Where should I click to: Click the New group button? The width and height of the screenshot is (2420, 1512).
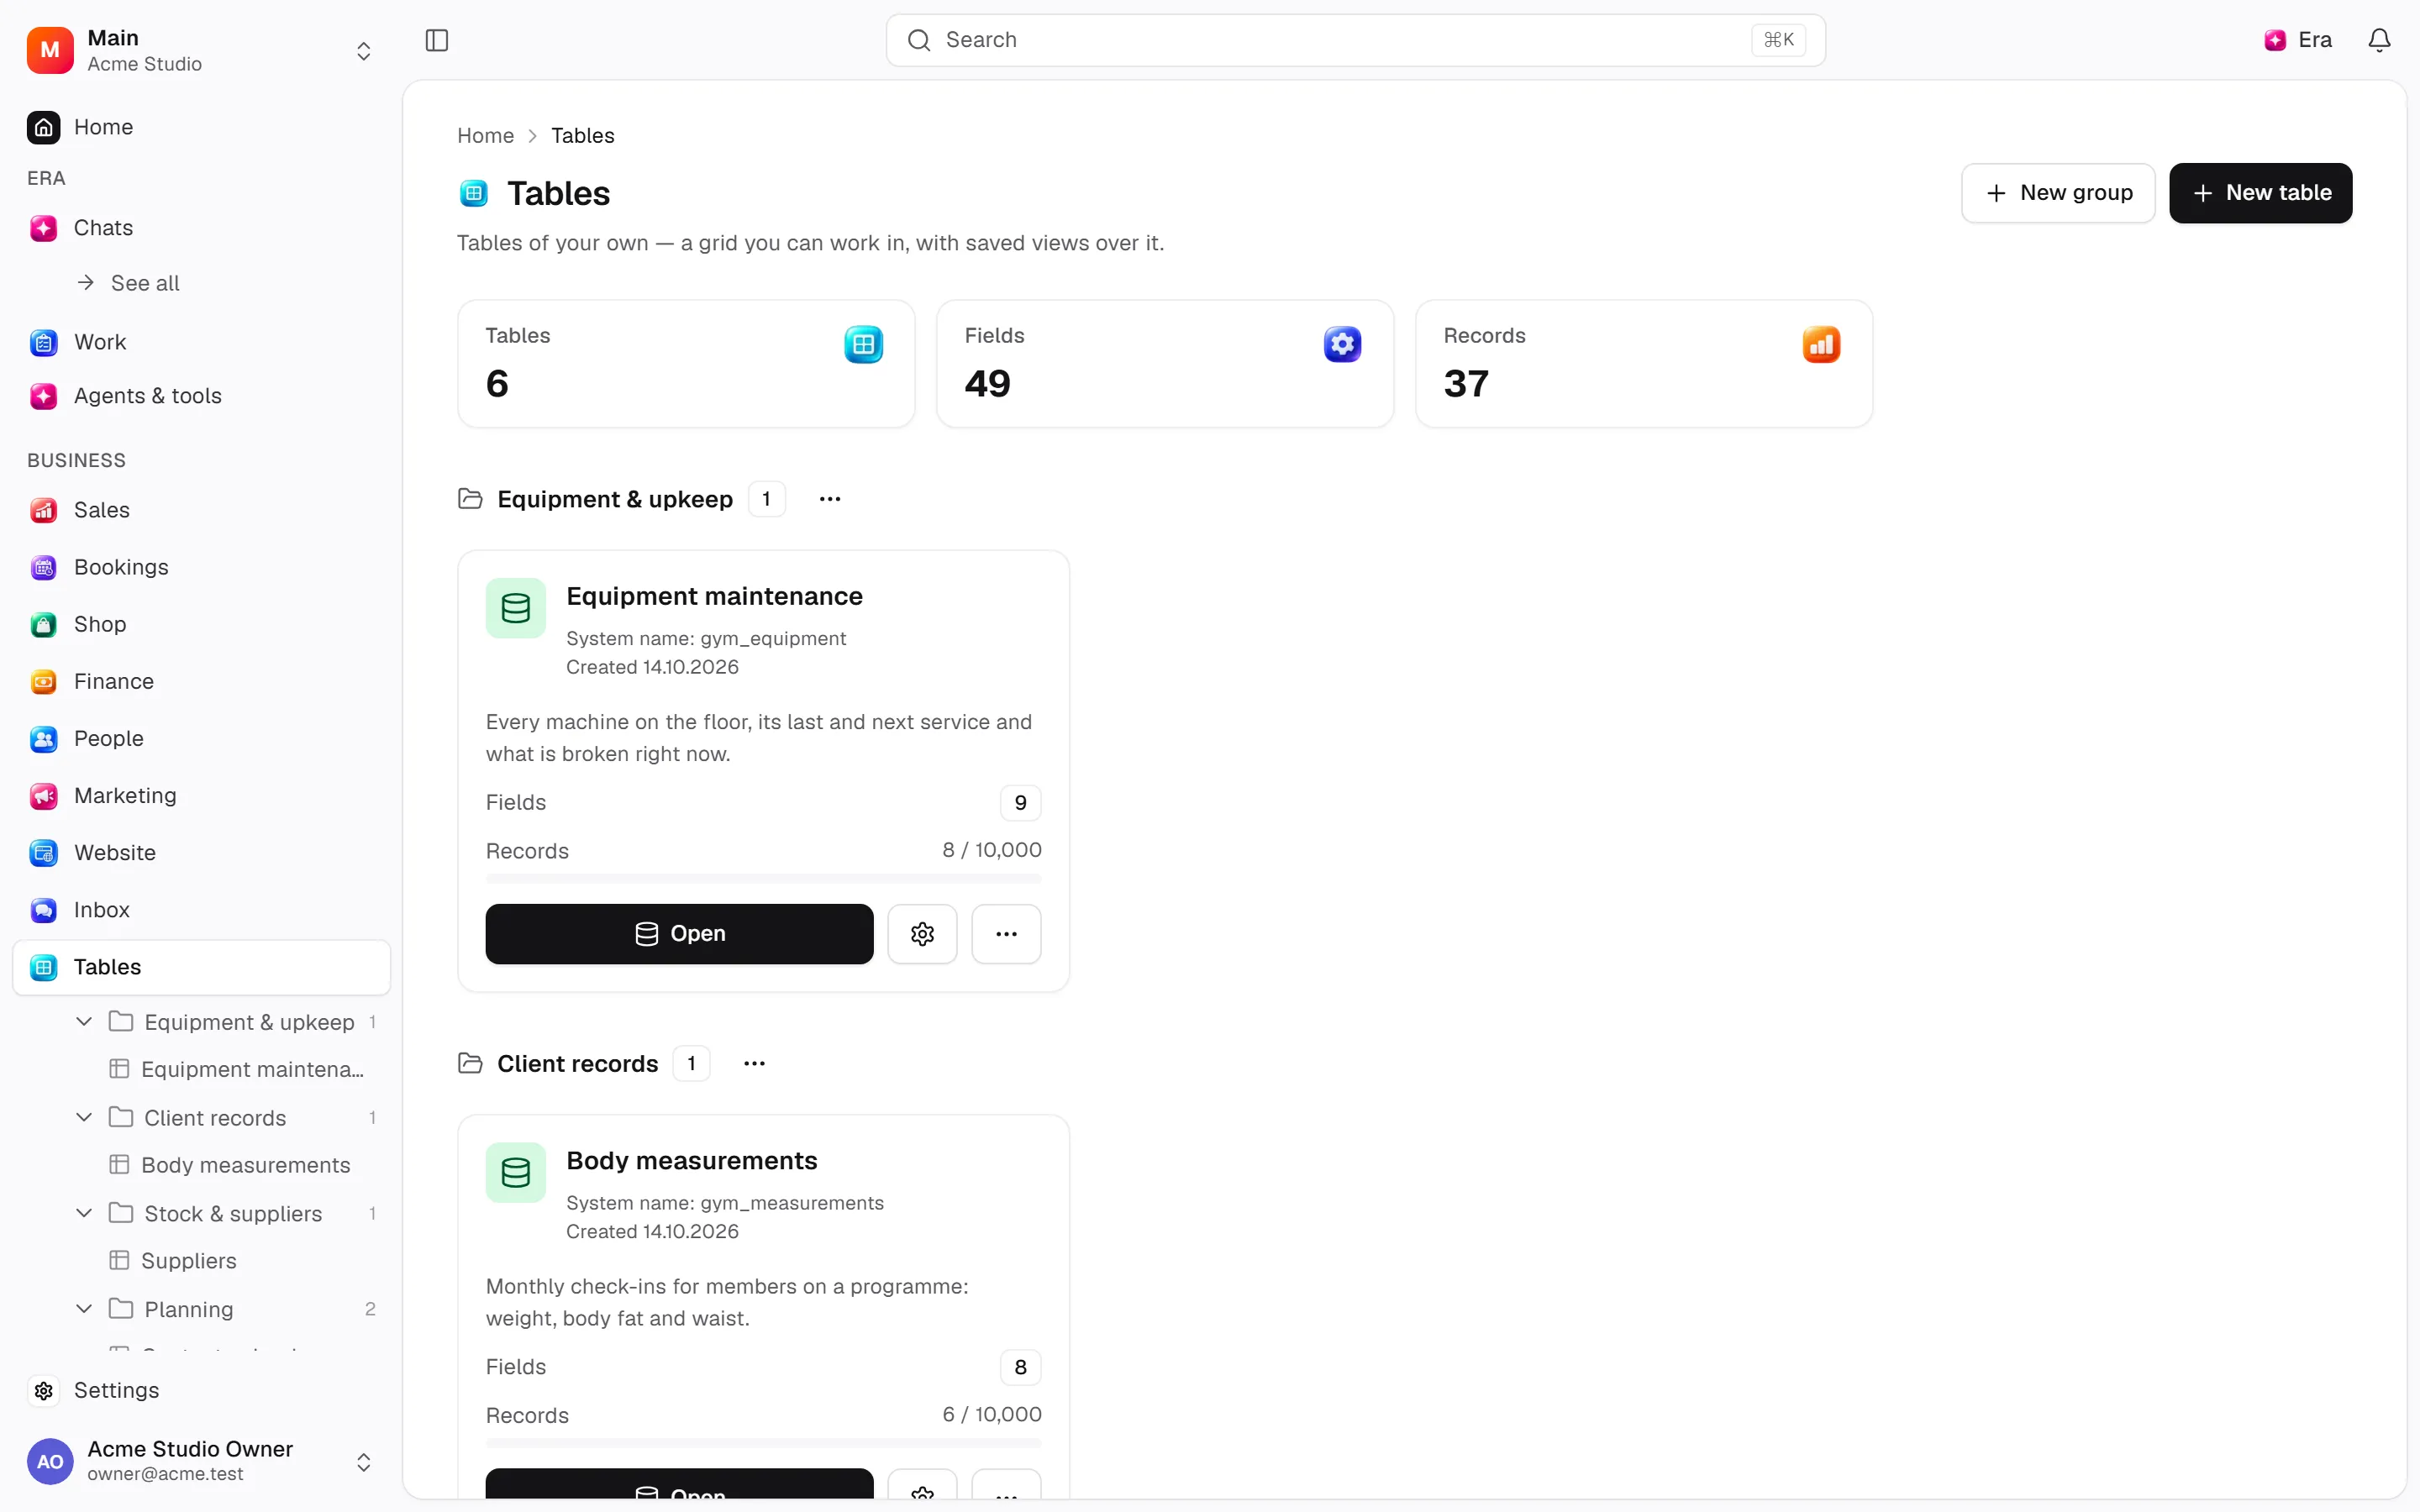[2058, 193]
